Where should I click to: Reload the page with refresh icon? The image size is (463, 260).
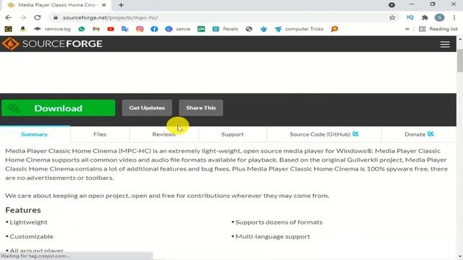click(x=38, y=17)
